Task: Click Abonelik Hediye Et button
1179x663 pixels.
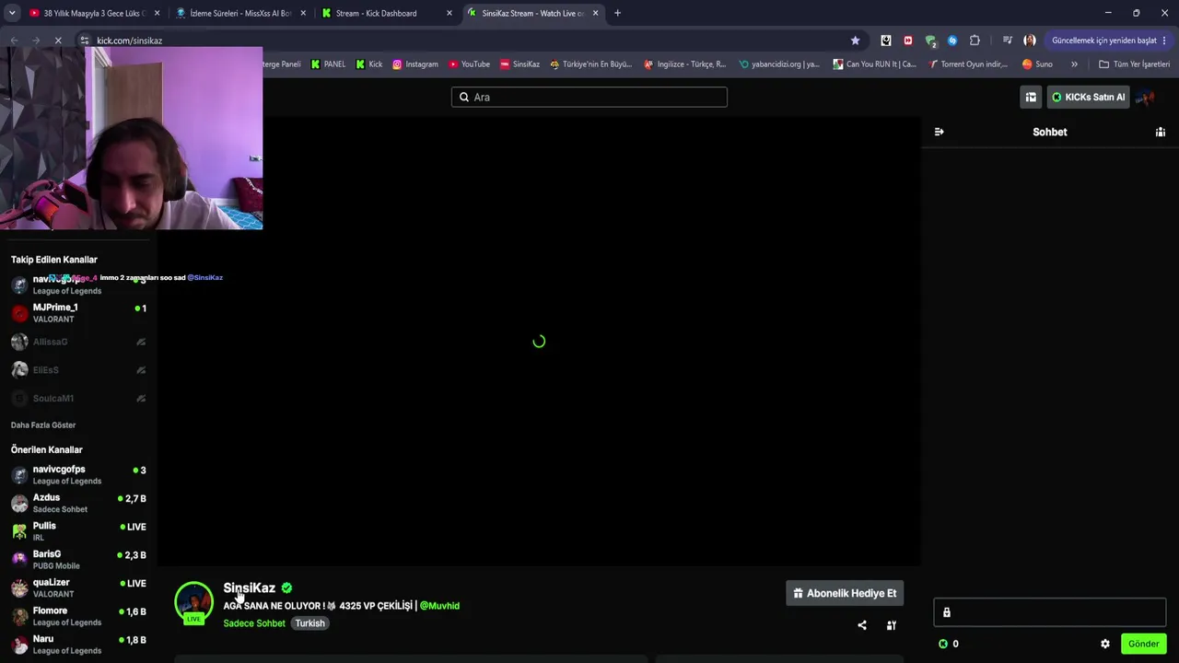Action: (x=845, y=593)
